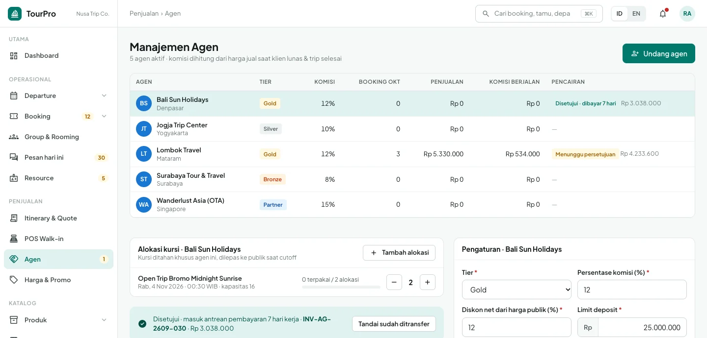
Task: Click the Itinerary & Quote document icon
Action: coord(14,218)
